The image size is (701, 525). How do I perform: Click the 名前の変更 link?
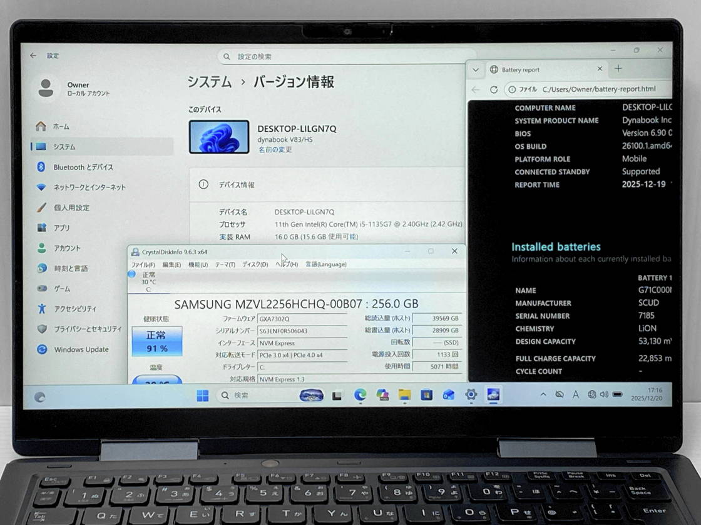(x=275, y=150)
